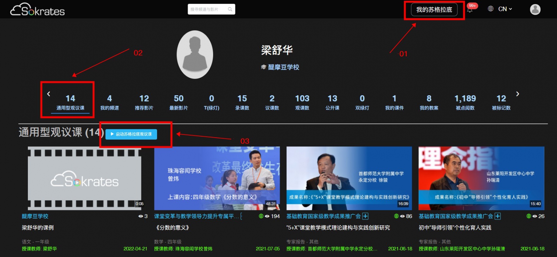Open the 《分数的意义》 video thumbnail

[x=217, y=178]
